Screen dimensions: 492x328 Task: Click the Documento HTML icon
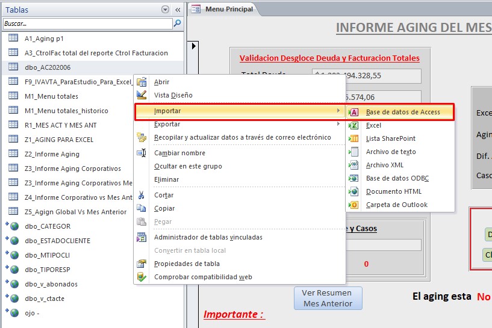(354, 191)
